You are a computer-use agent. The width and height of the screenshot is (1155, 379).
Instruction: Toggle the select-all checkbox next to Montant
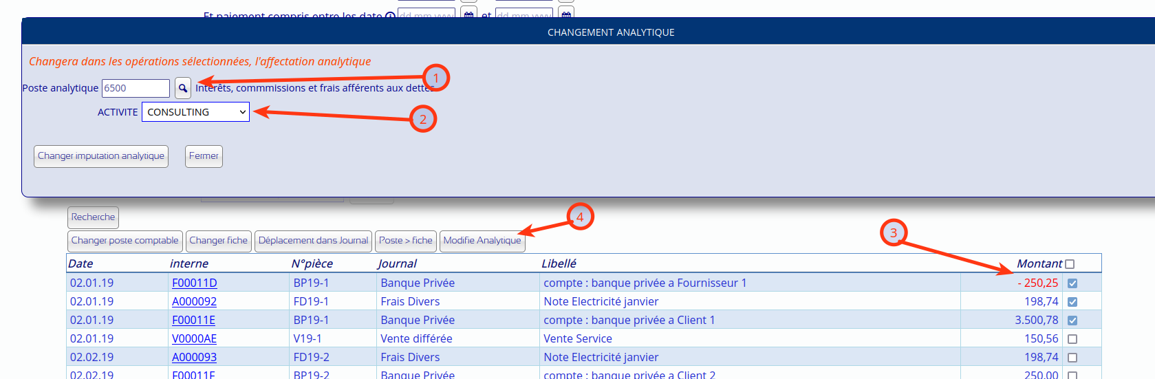1069,264
